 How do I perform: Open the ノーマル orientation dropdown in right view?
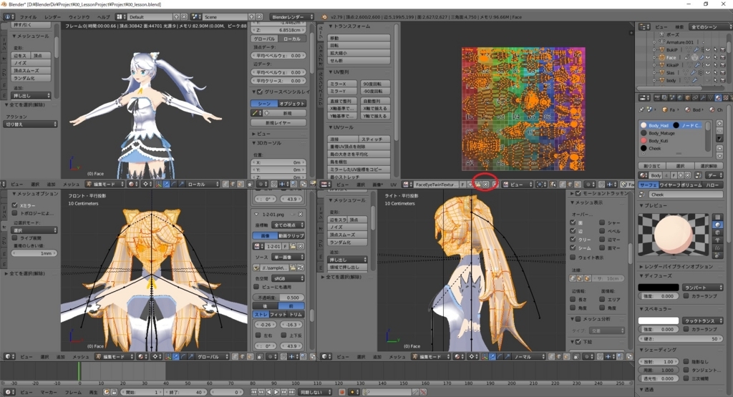pyautogui.click(x=528, y=357)
